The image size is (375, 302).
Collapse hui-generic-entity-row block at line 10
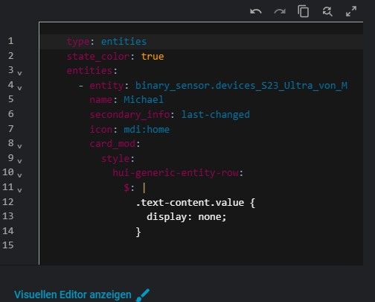point(19,175)
